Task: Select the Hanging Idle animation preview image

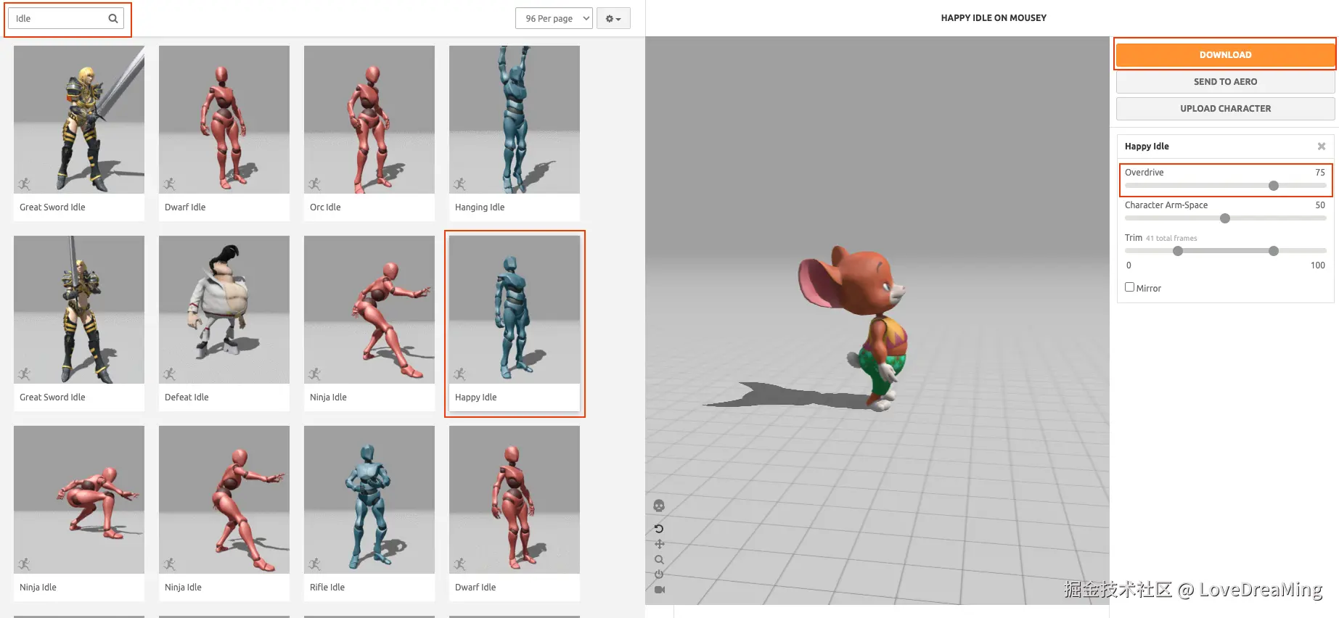Action: [515, 120]
